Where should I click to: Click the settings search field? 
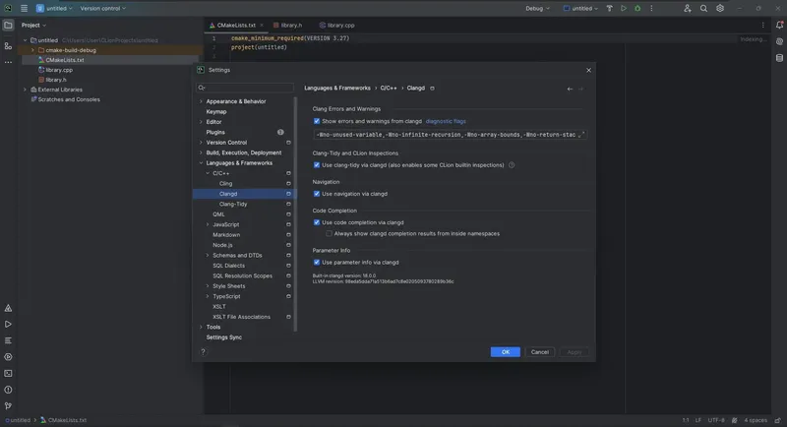click(x=246, y=88)
